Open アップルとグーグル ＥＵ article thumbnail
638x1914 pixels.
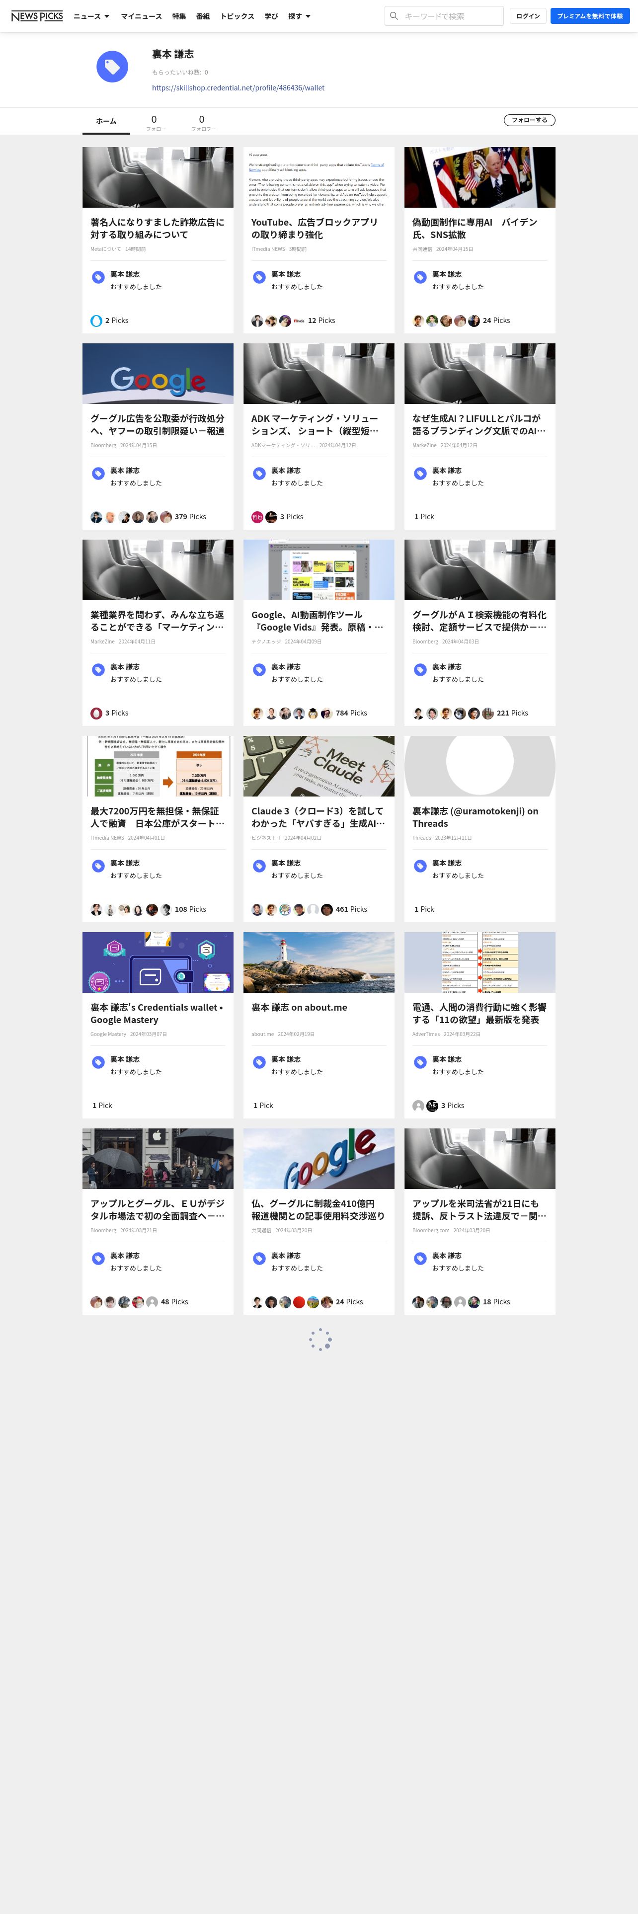coord(158,1158)
